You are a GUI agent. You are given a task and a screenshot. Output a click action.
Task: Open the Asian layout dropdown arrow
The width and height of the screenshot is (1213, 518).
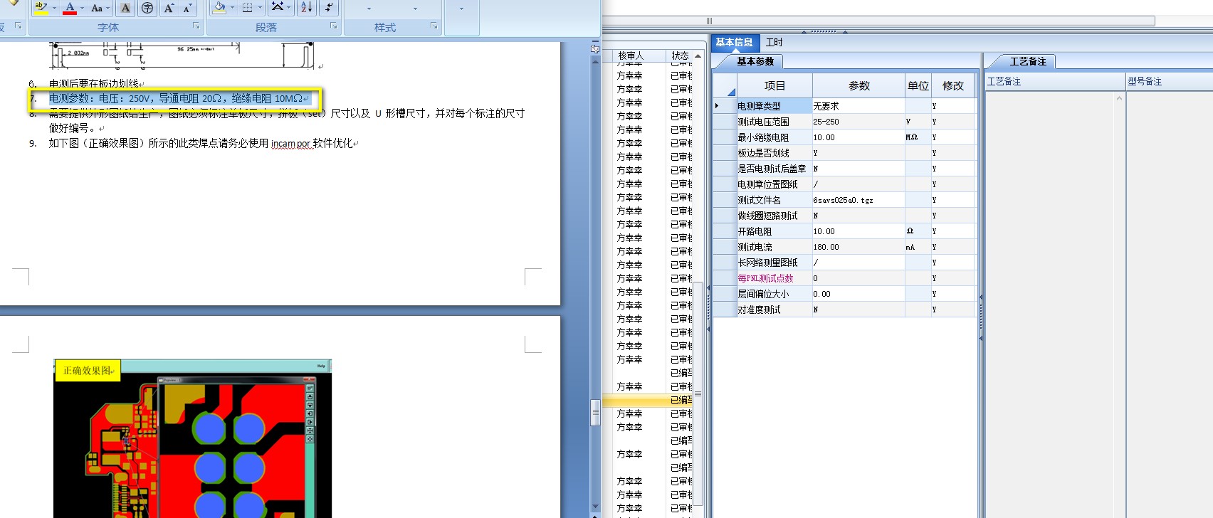click(290, 8)
